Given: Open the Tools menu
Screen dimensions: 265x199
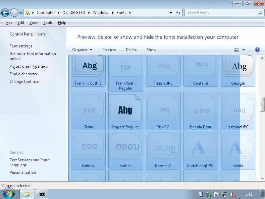Looking at the screenshot, I should click(x=48, y=23).
